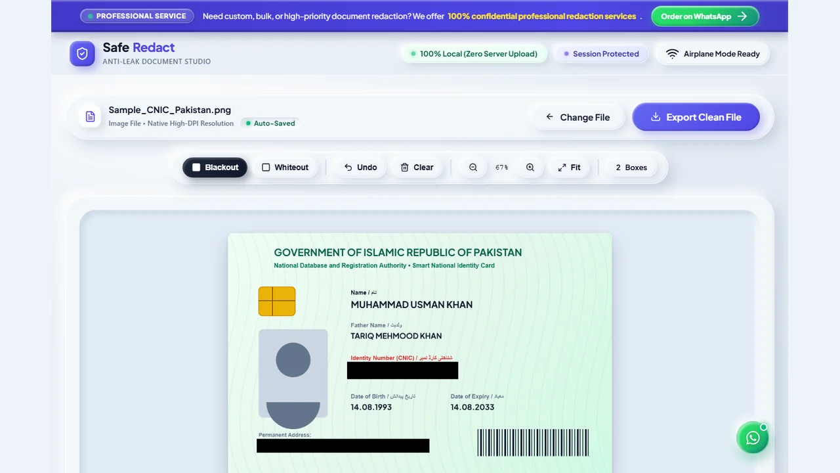Image resolution: width=840 pixels, height=473 pixels.
Task: Click the date of birth 14.08.1993
Action: tap(371, 407)
